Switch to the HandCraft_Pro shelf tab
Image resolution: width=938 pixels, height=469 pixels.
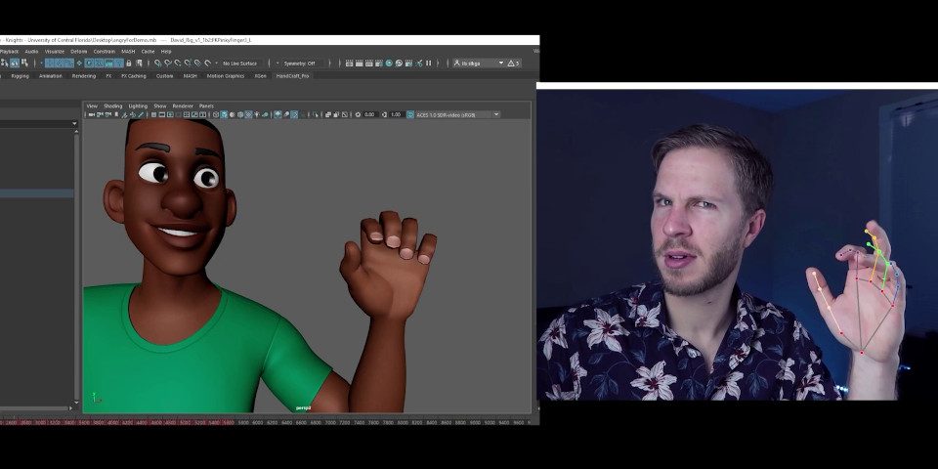(292, 75)
